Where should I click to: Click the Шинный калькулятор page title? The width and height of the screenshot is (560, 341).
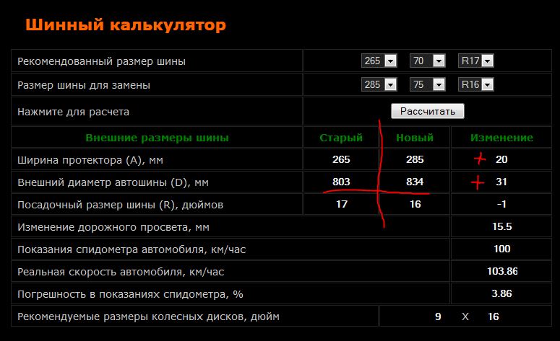point(126,25)
